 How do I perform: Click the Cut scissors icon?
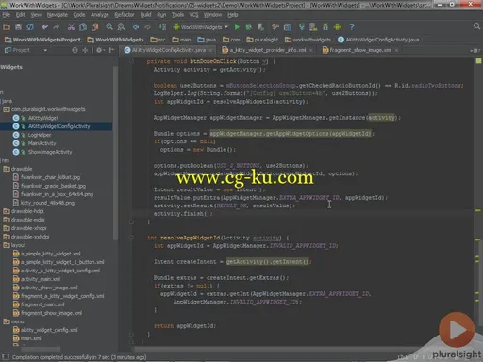tap(71, 27)
